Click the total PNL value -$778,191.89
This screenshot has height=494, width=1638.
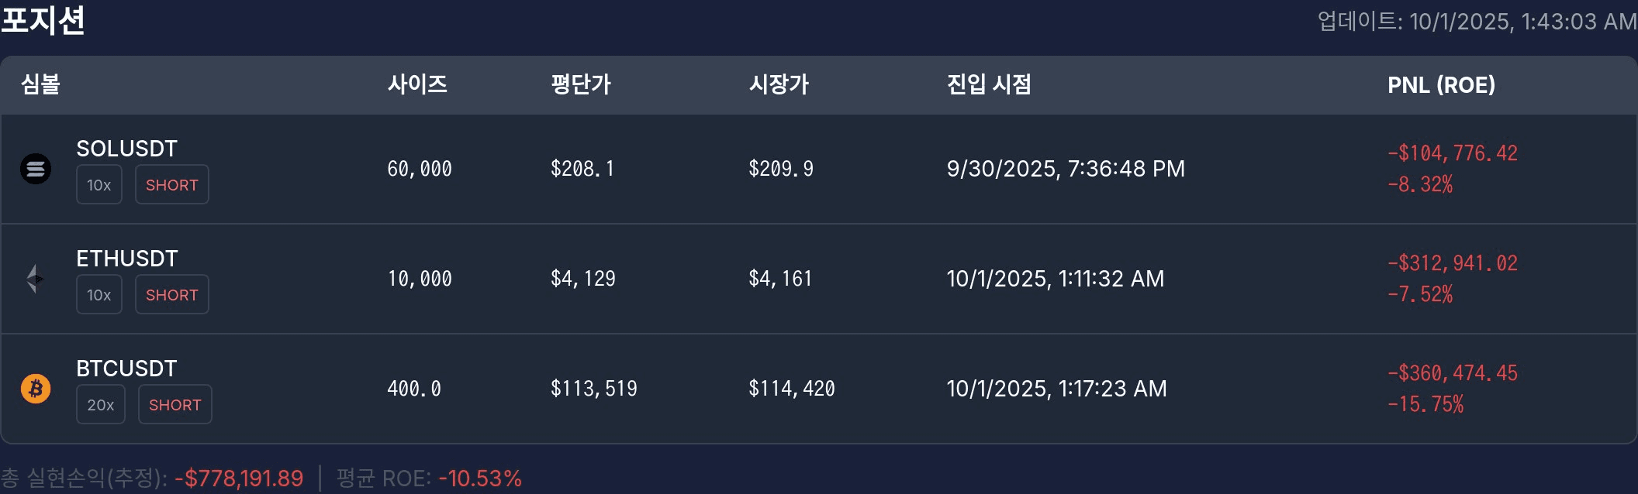[x=239, y=479]
